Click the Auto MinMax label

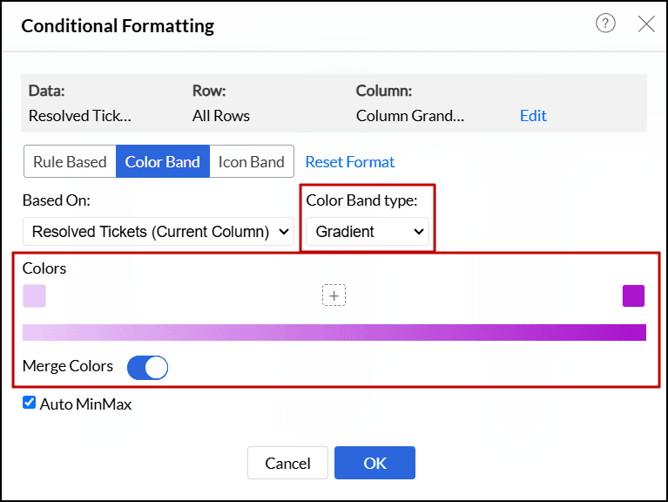85,404
